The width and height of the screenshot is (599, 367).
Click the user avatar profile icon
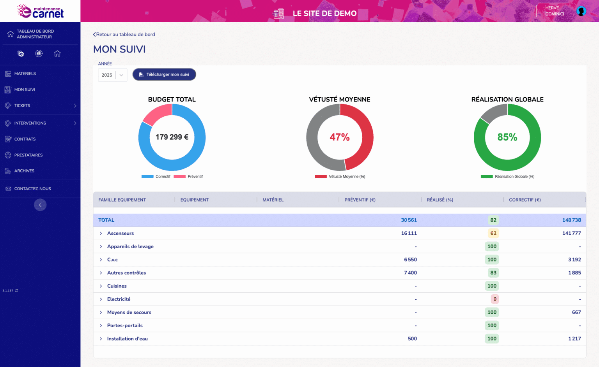(x=581, y=11)
